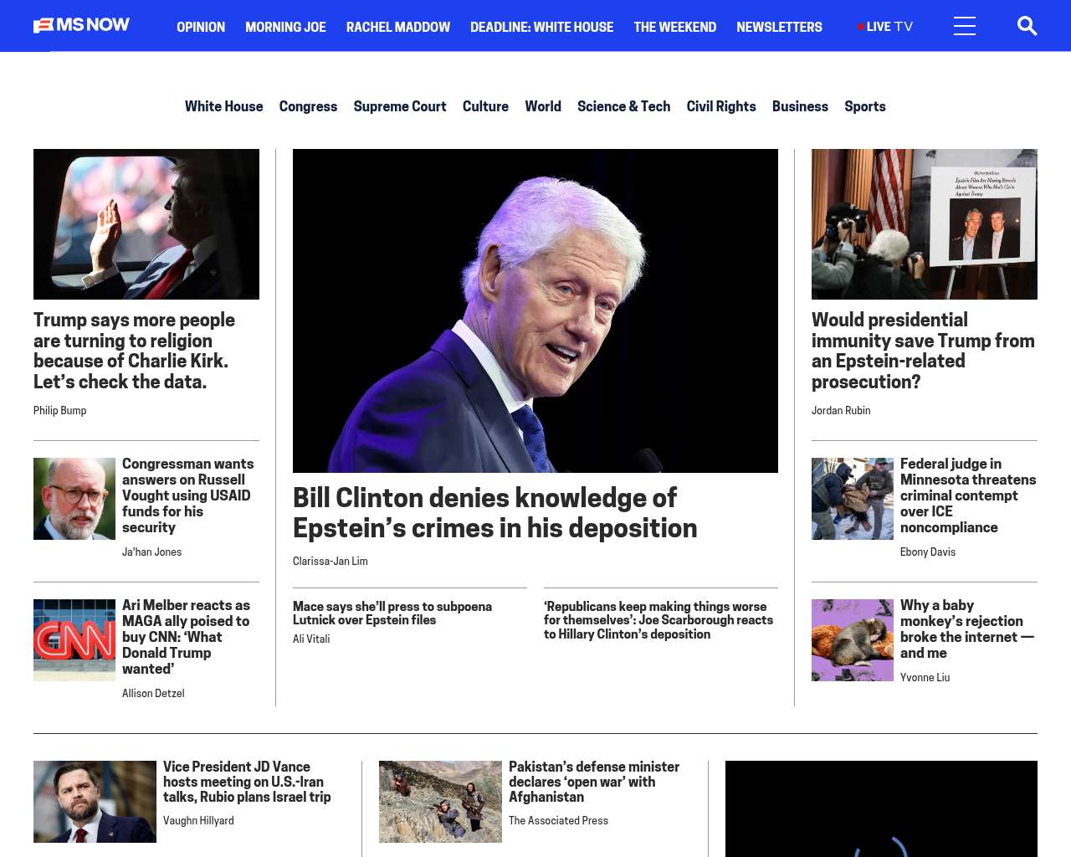Open the hamburger menu icon
This screenshot has height=857, width=1071.
click(964, 26)
